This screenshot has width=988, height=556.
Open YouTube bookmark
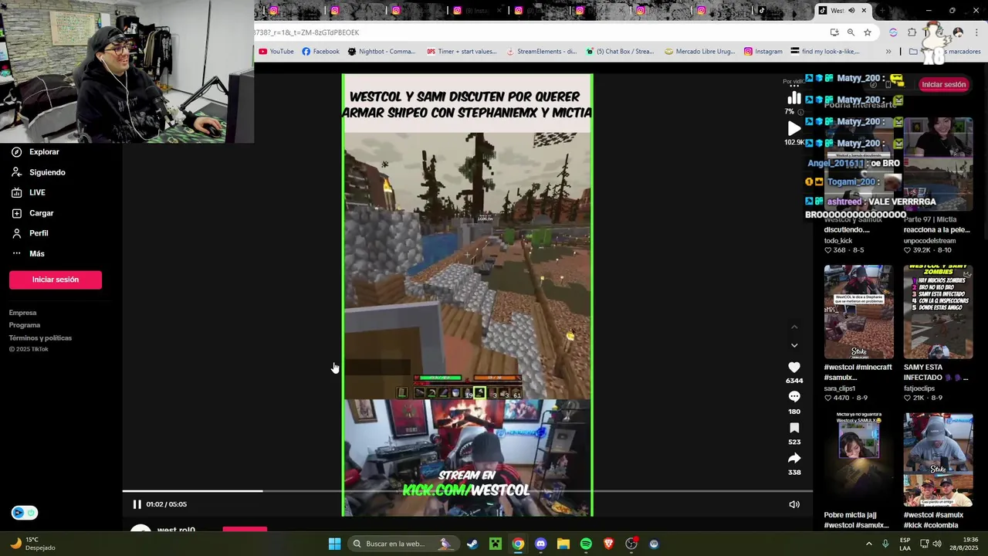[276, 52]
